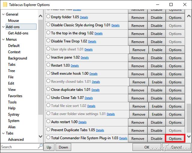The width and height of the screenshot is (192, 153).
Task: Disable the Inactive pane add-on
Action: 157,58
